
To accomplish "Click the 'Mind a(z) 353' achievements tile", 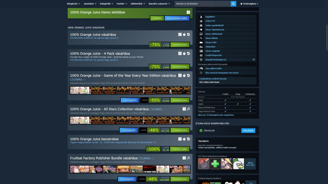I will click(x=250, y=164).
